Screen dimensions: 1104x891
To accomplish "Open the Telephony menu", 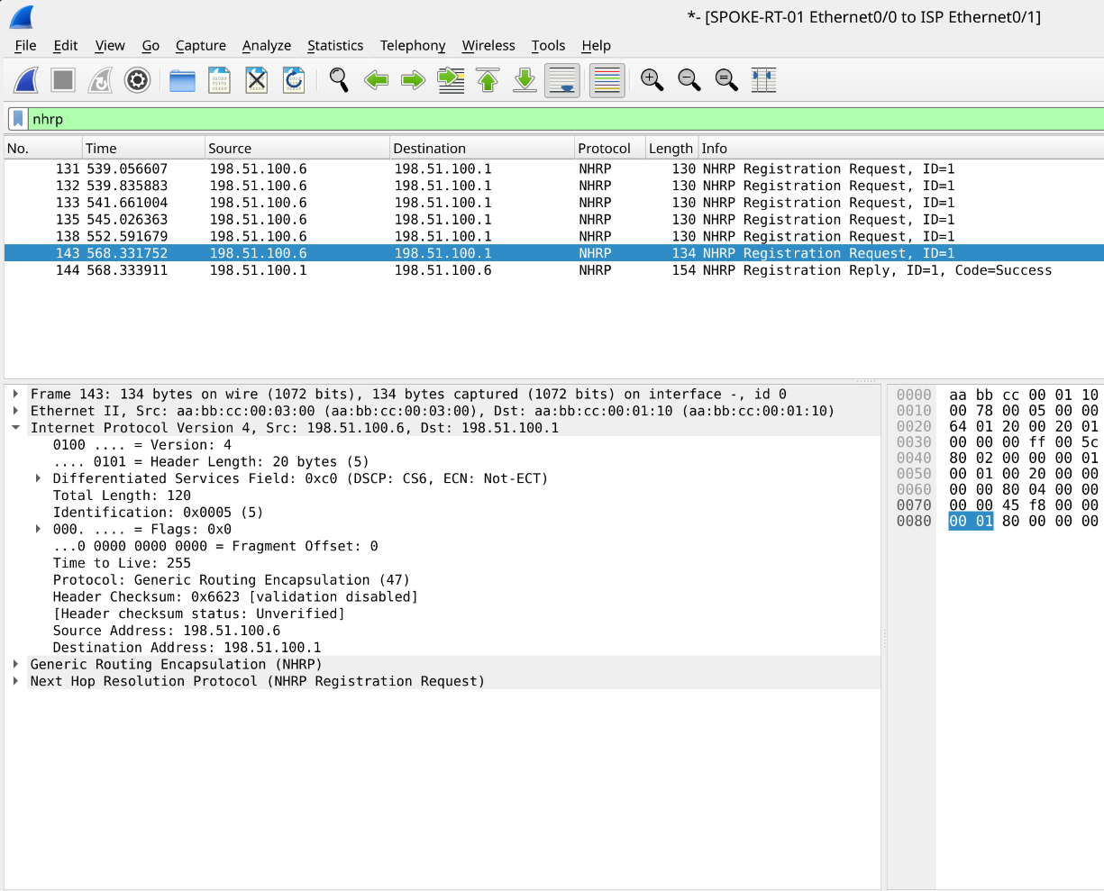I will tap(413, 45).
